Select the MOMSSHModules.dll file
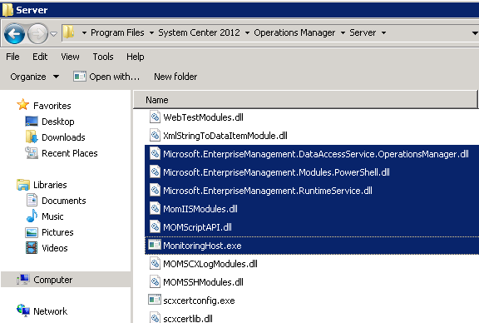The image size is (479, 323). [203, 281]
